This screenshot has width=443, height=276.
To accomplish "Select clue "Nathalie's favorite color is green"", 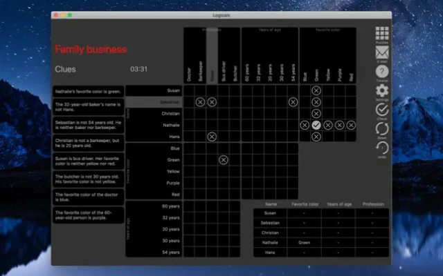I will click(x=88, y=91).
